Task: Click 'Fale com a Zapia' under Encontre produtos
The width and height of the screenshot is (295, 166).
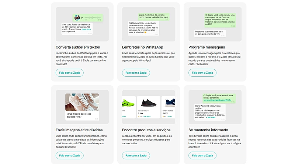Action: [136, 155]
